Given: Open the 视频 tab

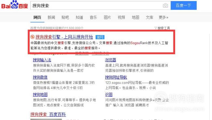Looking at the screenshot, I should tap(121, 18).
